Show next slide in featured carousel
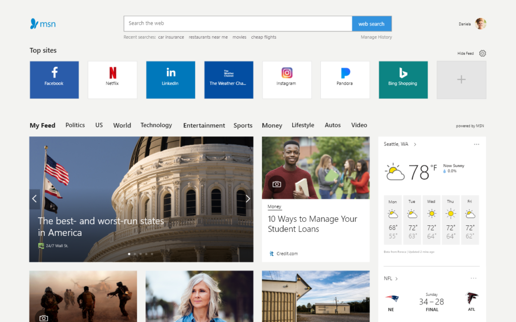The height and width of the screenshot is (322, 516). [x=248, y=199]
